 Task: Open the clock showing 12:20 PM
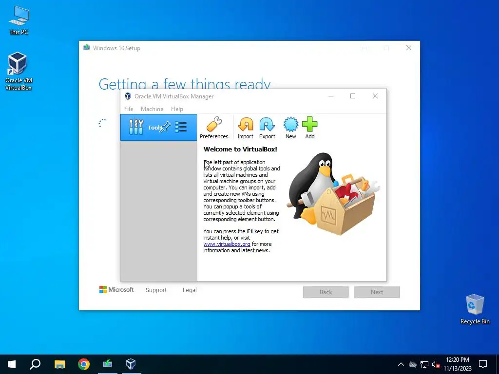tap(457, 364)
